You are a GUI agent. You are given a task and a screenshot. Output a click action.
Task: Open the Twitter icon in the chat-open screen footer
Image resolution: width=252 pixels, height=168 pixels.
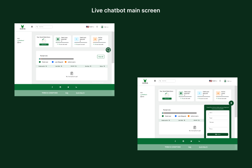click(x=191, y=141)
